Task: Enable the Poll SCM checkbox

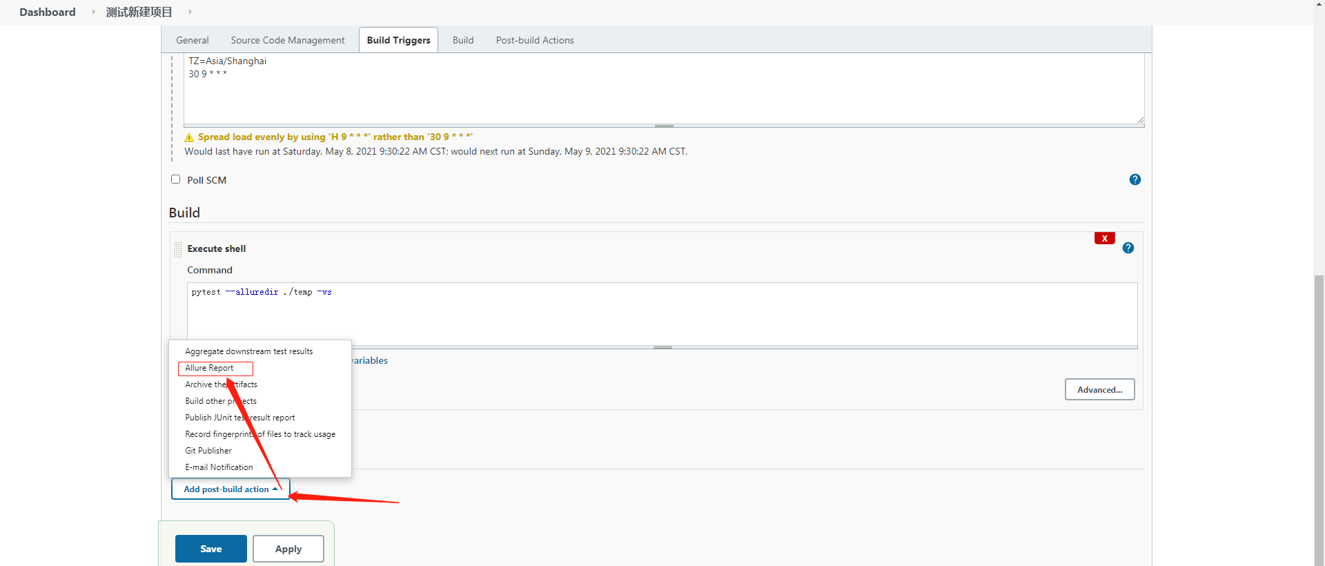Action: point(175,179)
